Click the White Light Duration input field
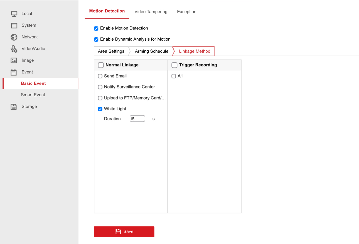Viewport: 359px width, 244px height. pyautogui.click(x=137, y=119)
